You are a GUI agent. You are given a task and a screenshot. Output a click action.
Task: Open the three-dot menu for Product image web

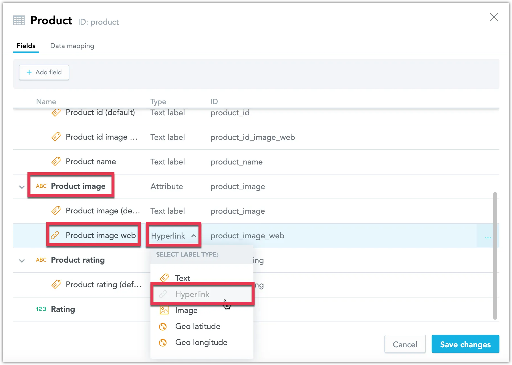coord(488,236)
